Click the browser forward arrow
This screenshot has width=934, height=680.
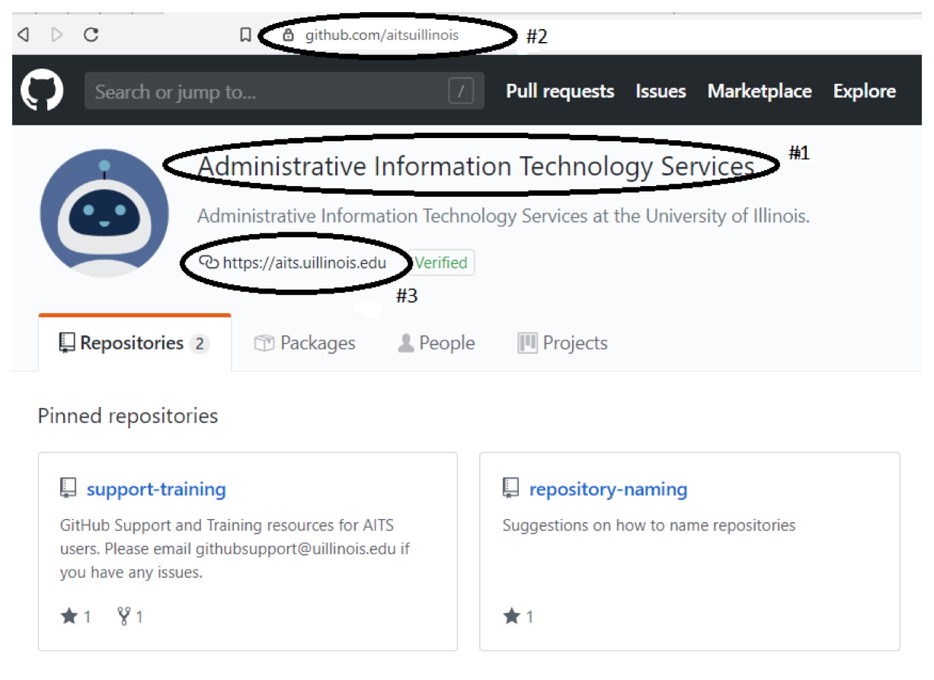click(x=56, y=34)
